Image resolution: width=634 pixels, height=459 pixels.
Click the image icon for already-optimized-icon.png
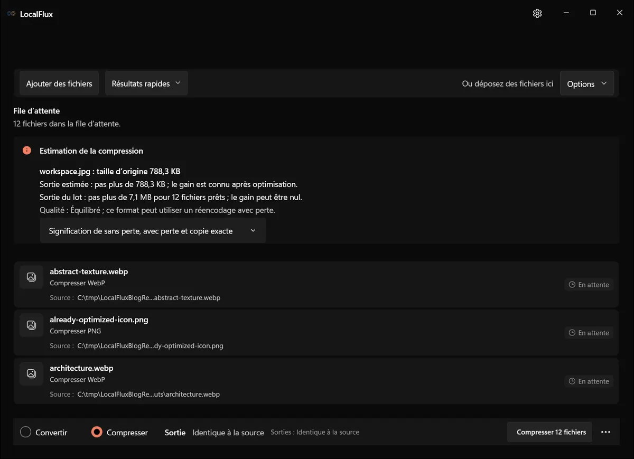(31, 325)
